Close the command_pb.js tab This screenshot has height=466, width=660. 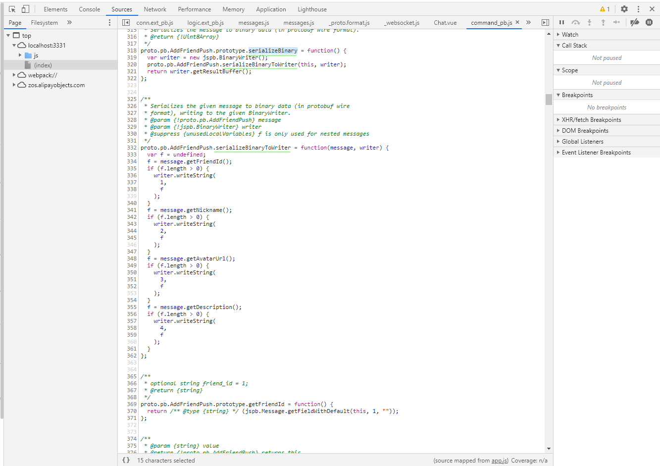[x=517, y=22]
